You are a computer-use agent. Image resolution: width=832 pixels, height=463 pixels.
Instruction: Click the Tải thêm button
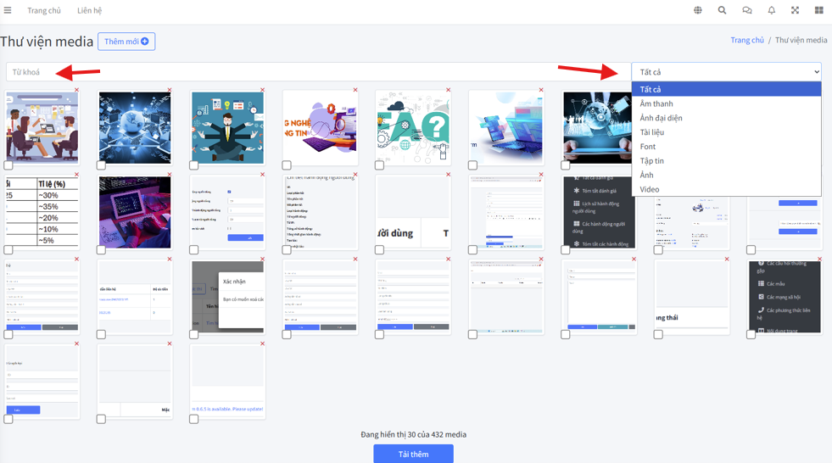413,454
